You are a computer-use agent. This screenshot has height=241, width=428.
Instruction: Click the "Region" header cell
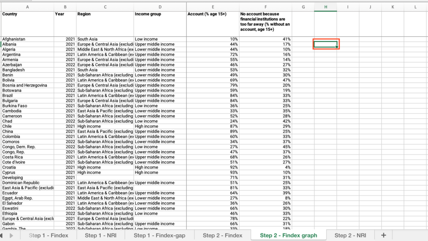click(105, 24)
